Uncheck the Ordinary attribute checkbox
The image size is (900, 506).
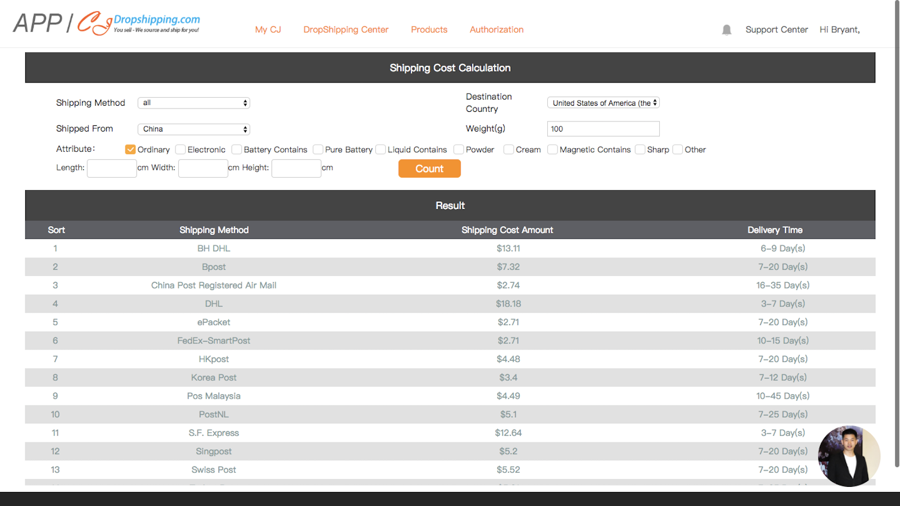pos(130,150)
